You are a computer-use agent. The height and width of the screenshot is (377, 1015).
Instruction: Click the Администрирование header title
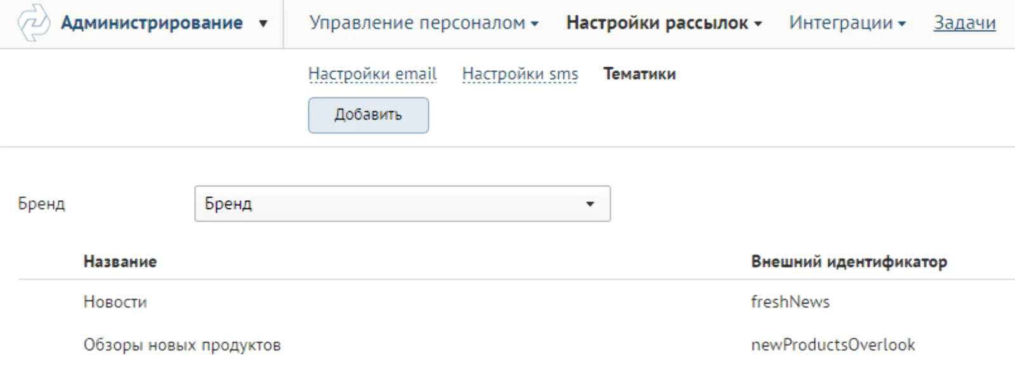coord(152,23)
